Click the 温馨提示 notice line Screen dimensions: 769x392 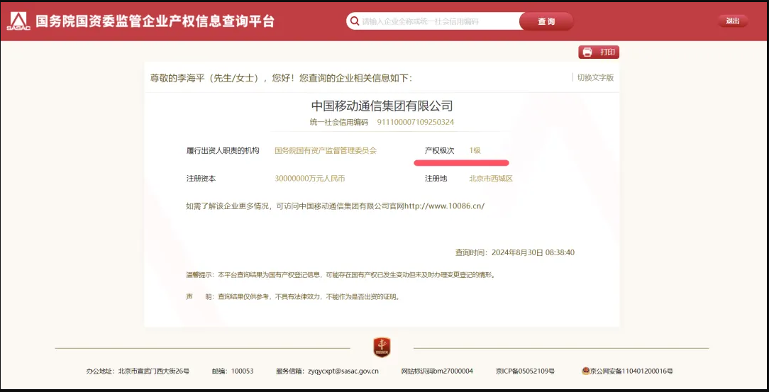pyautogui.click(x=341, y=275)
